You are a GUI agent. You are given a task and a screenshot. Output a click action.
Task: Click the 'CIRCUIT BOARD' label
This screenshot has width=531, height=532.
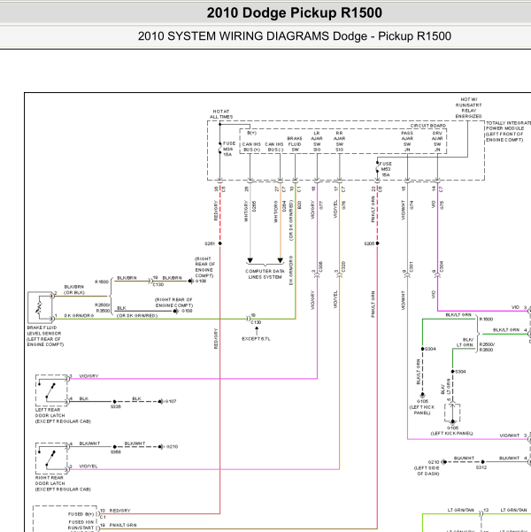(x=428, y=126)
